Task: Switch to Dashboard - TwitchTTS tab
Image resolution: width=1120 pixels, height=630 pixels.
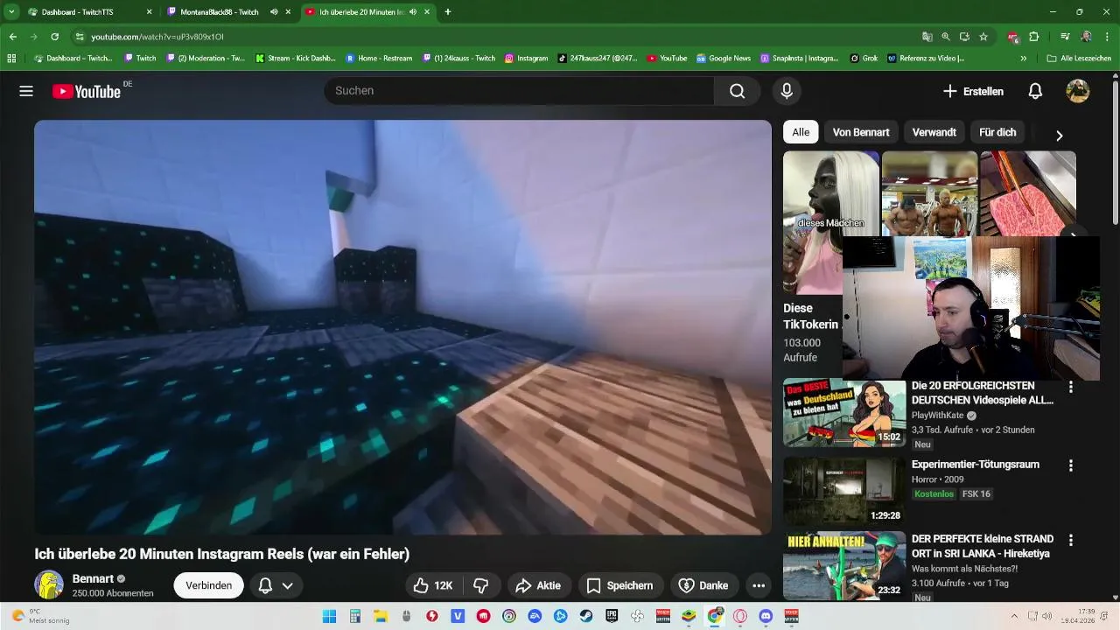Action: pyautogui.click(x=90, y=12)
